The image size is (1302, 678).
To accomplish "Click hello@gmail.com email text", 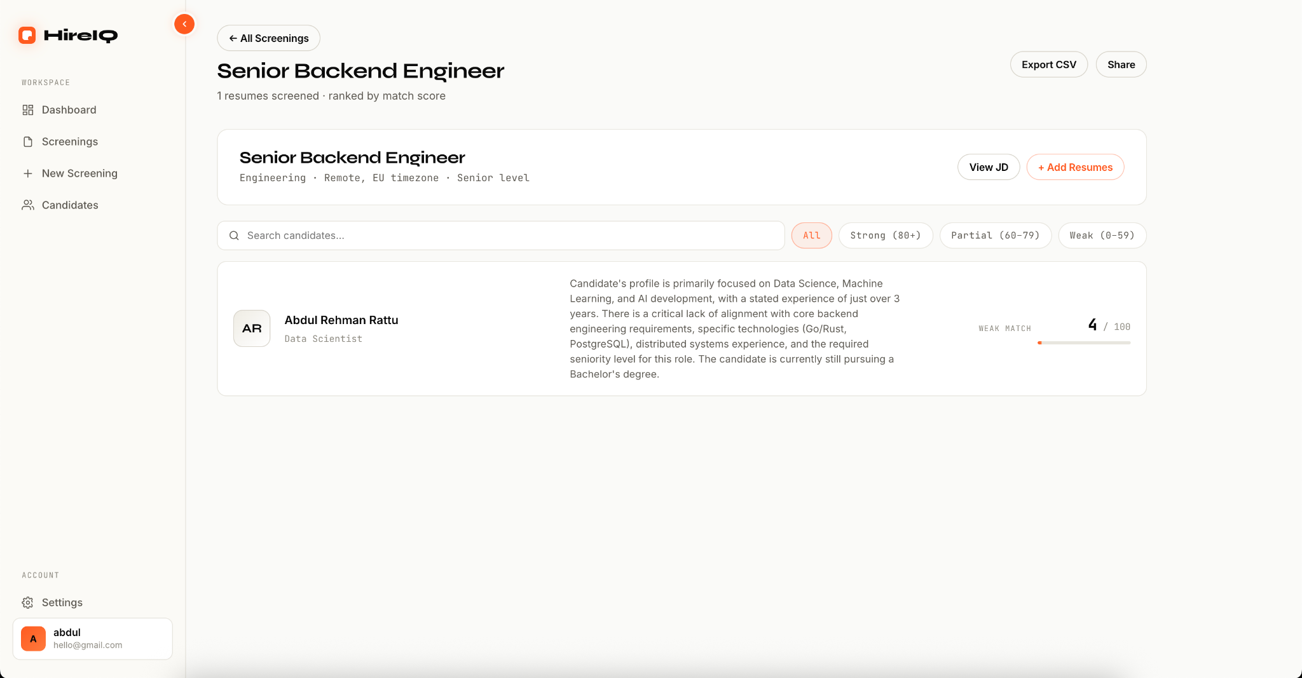I will click(88, 645).
